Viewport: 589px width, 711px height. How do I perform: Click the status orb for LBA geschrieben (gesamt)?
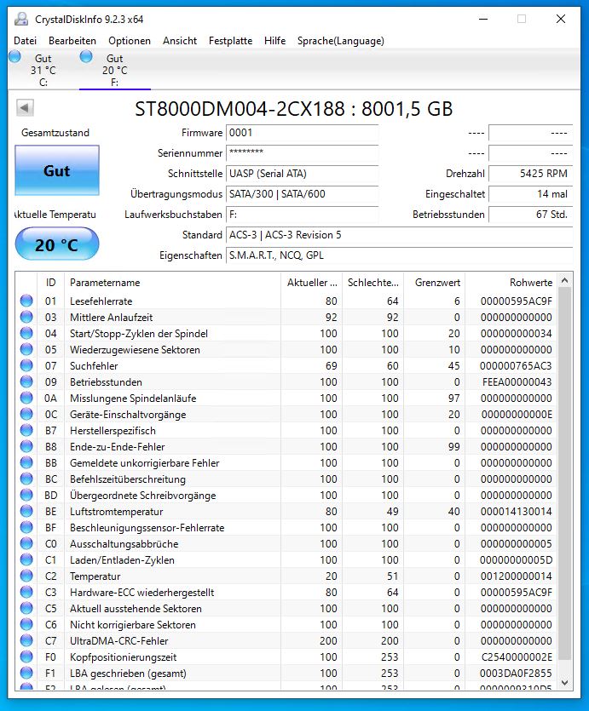coord(26,673)
